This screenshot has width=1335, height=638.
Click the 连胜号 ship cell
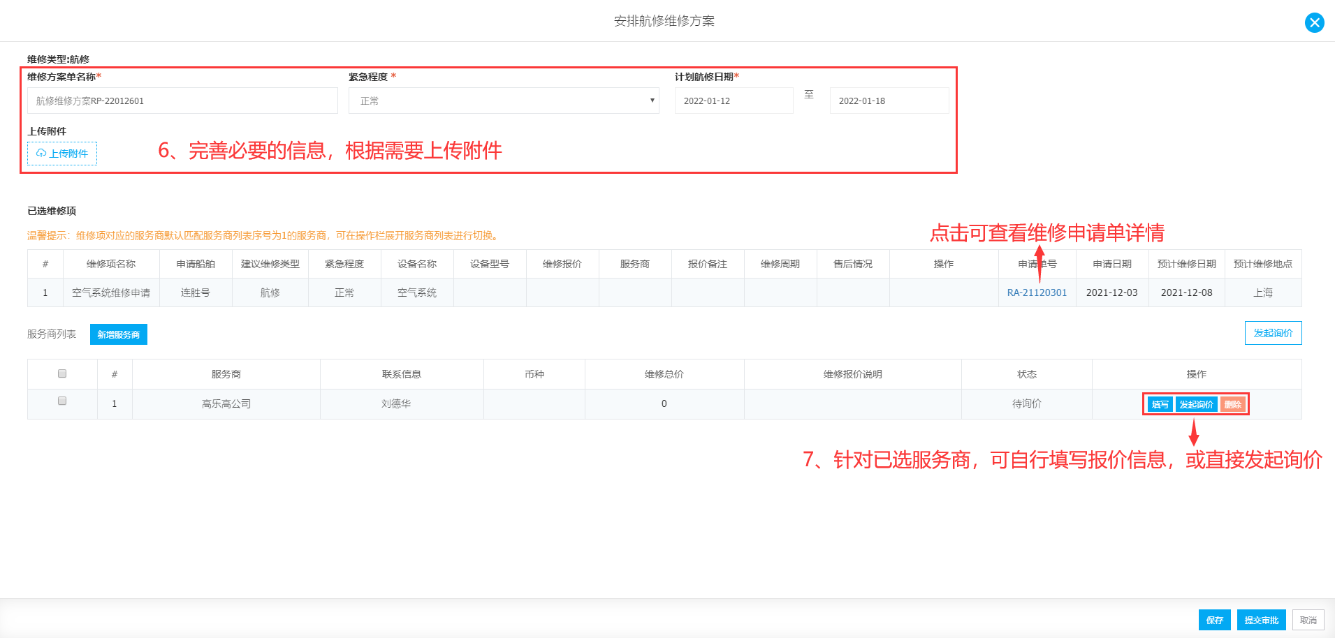(x=196, y=292)
